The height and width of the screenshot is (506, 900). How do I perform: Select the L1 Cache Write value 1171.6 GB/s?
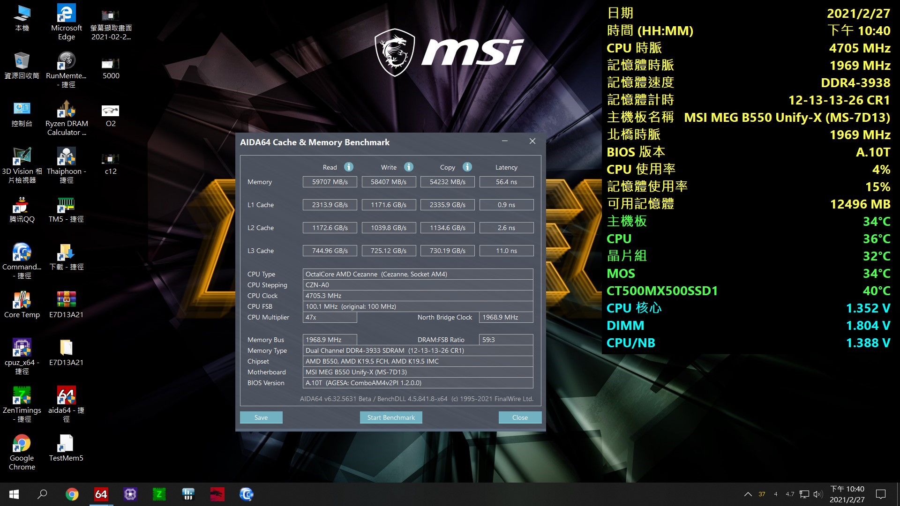point(389,205)
